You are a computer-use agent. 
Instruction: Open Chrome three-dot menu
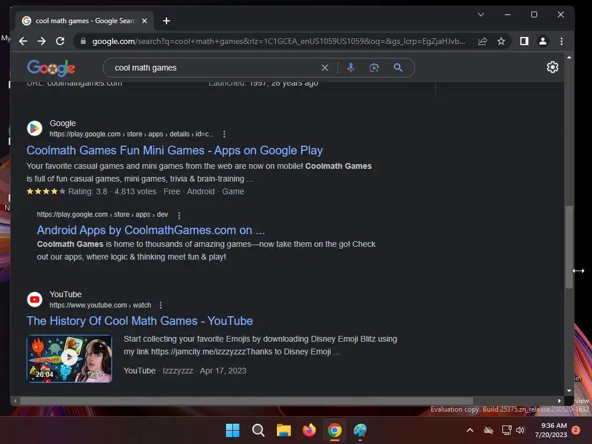pos(561,41)
